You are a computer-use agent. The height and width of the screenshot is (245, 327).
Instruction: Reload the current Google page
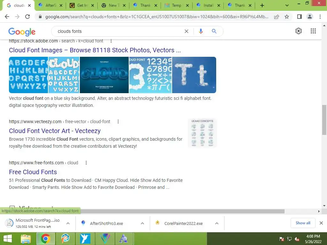click(x=27, y=17)
